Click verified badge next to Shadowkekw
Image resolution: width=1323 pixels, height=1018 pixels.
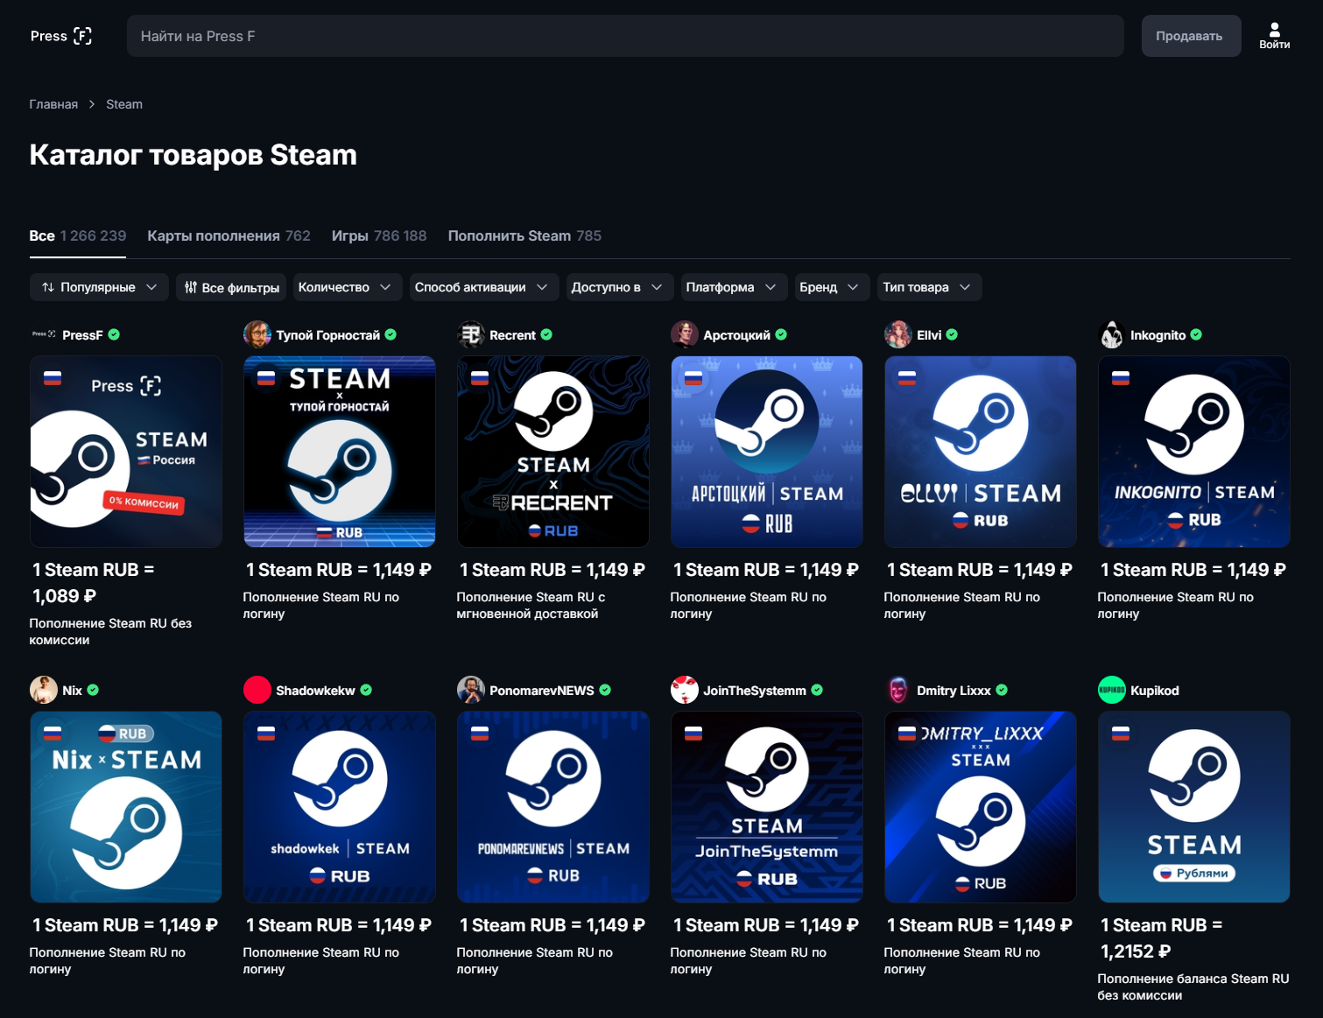click(366, 690)
